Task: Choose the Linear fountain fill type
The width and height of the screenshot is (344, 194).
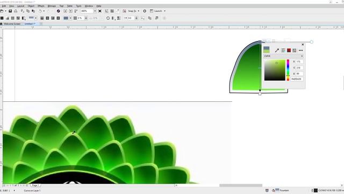Action: point(42,18)
